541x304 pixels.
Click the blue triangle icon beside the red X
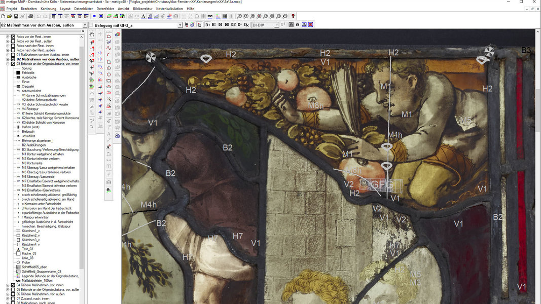pos(304,25)
